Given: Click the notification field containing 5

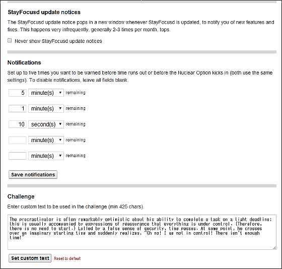Looking at the screenshot, I should tap(18, 93).
